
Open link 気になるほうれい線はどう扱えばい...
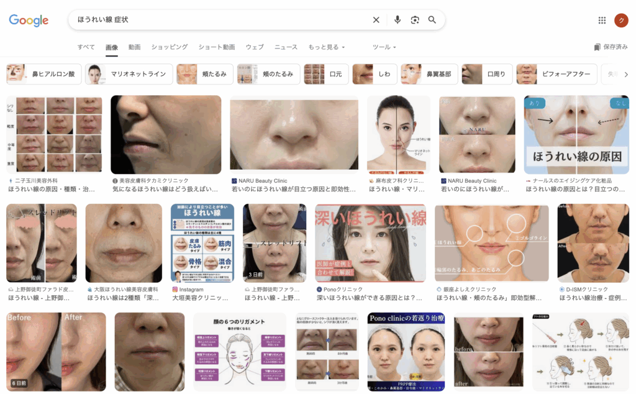[x=165, y=190]
